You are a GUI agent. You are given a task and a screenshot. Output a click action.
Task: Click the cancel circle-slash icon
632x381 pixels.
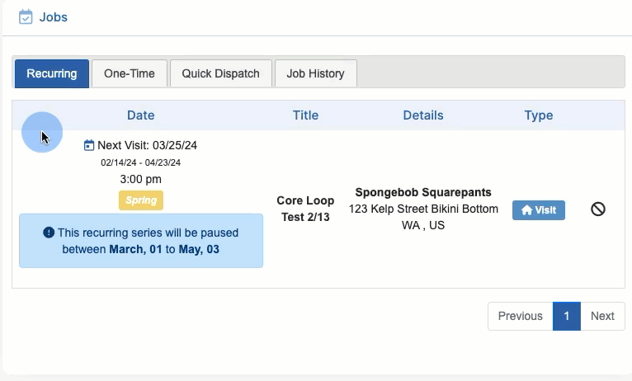point(598,209)
